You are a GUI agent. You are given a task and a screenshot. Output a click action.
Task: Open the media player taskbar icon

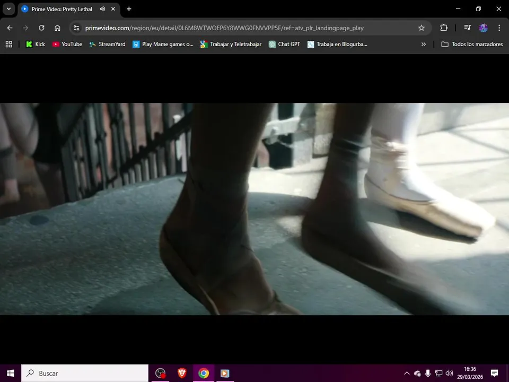[225, 373]
